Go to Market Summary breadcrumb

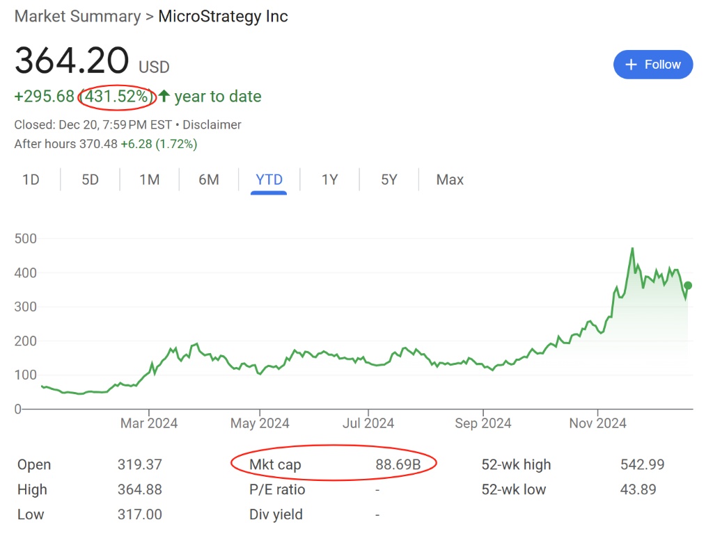(77, 17)
